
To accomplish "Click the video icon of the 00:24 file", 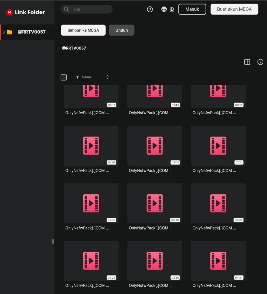I will coord(91,261).
